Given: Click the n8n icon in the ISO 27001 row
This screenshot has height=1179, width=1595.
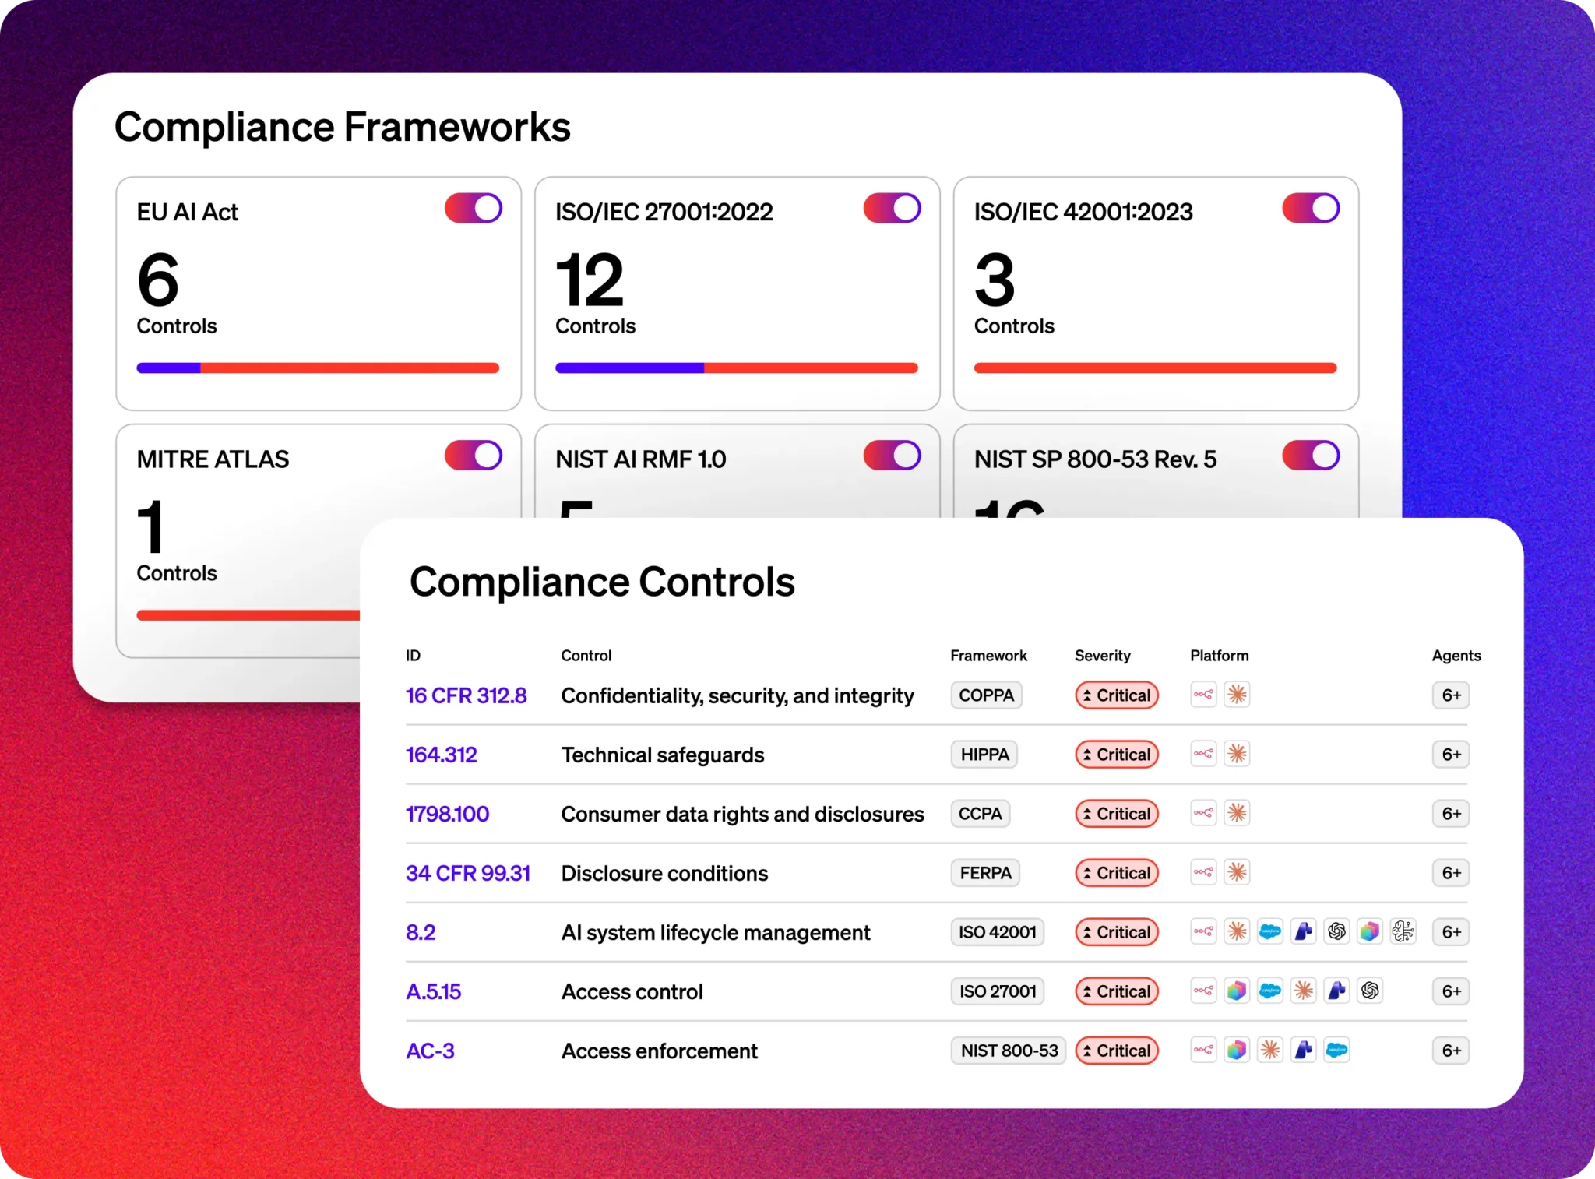Looking at the screenshot, I should (x=1203, y=991).
